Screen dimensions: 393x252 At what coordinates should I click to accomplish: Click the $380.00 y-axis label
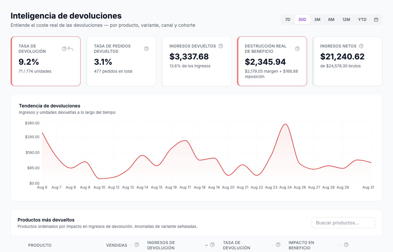point(32,123)
